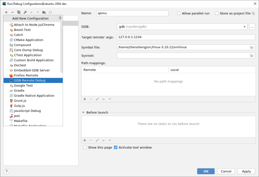Enable Store as project file checkbox
The image size is (259, 177).
(x=217, y=13)
